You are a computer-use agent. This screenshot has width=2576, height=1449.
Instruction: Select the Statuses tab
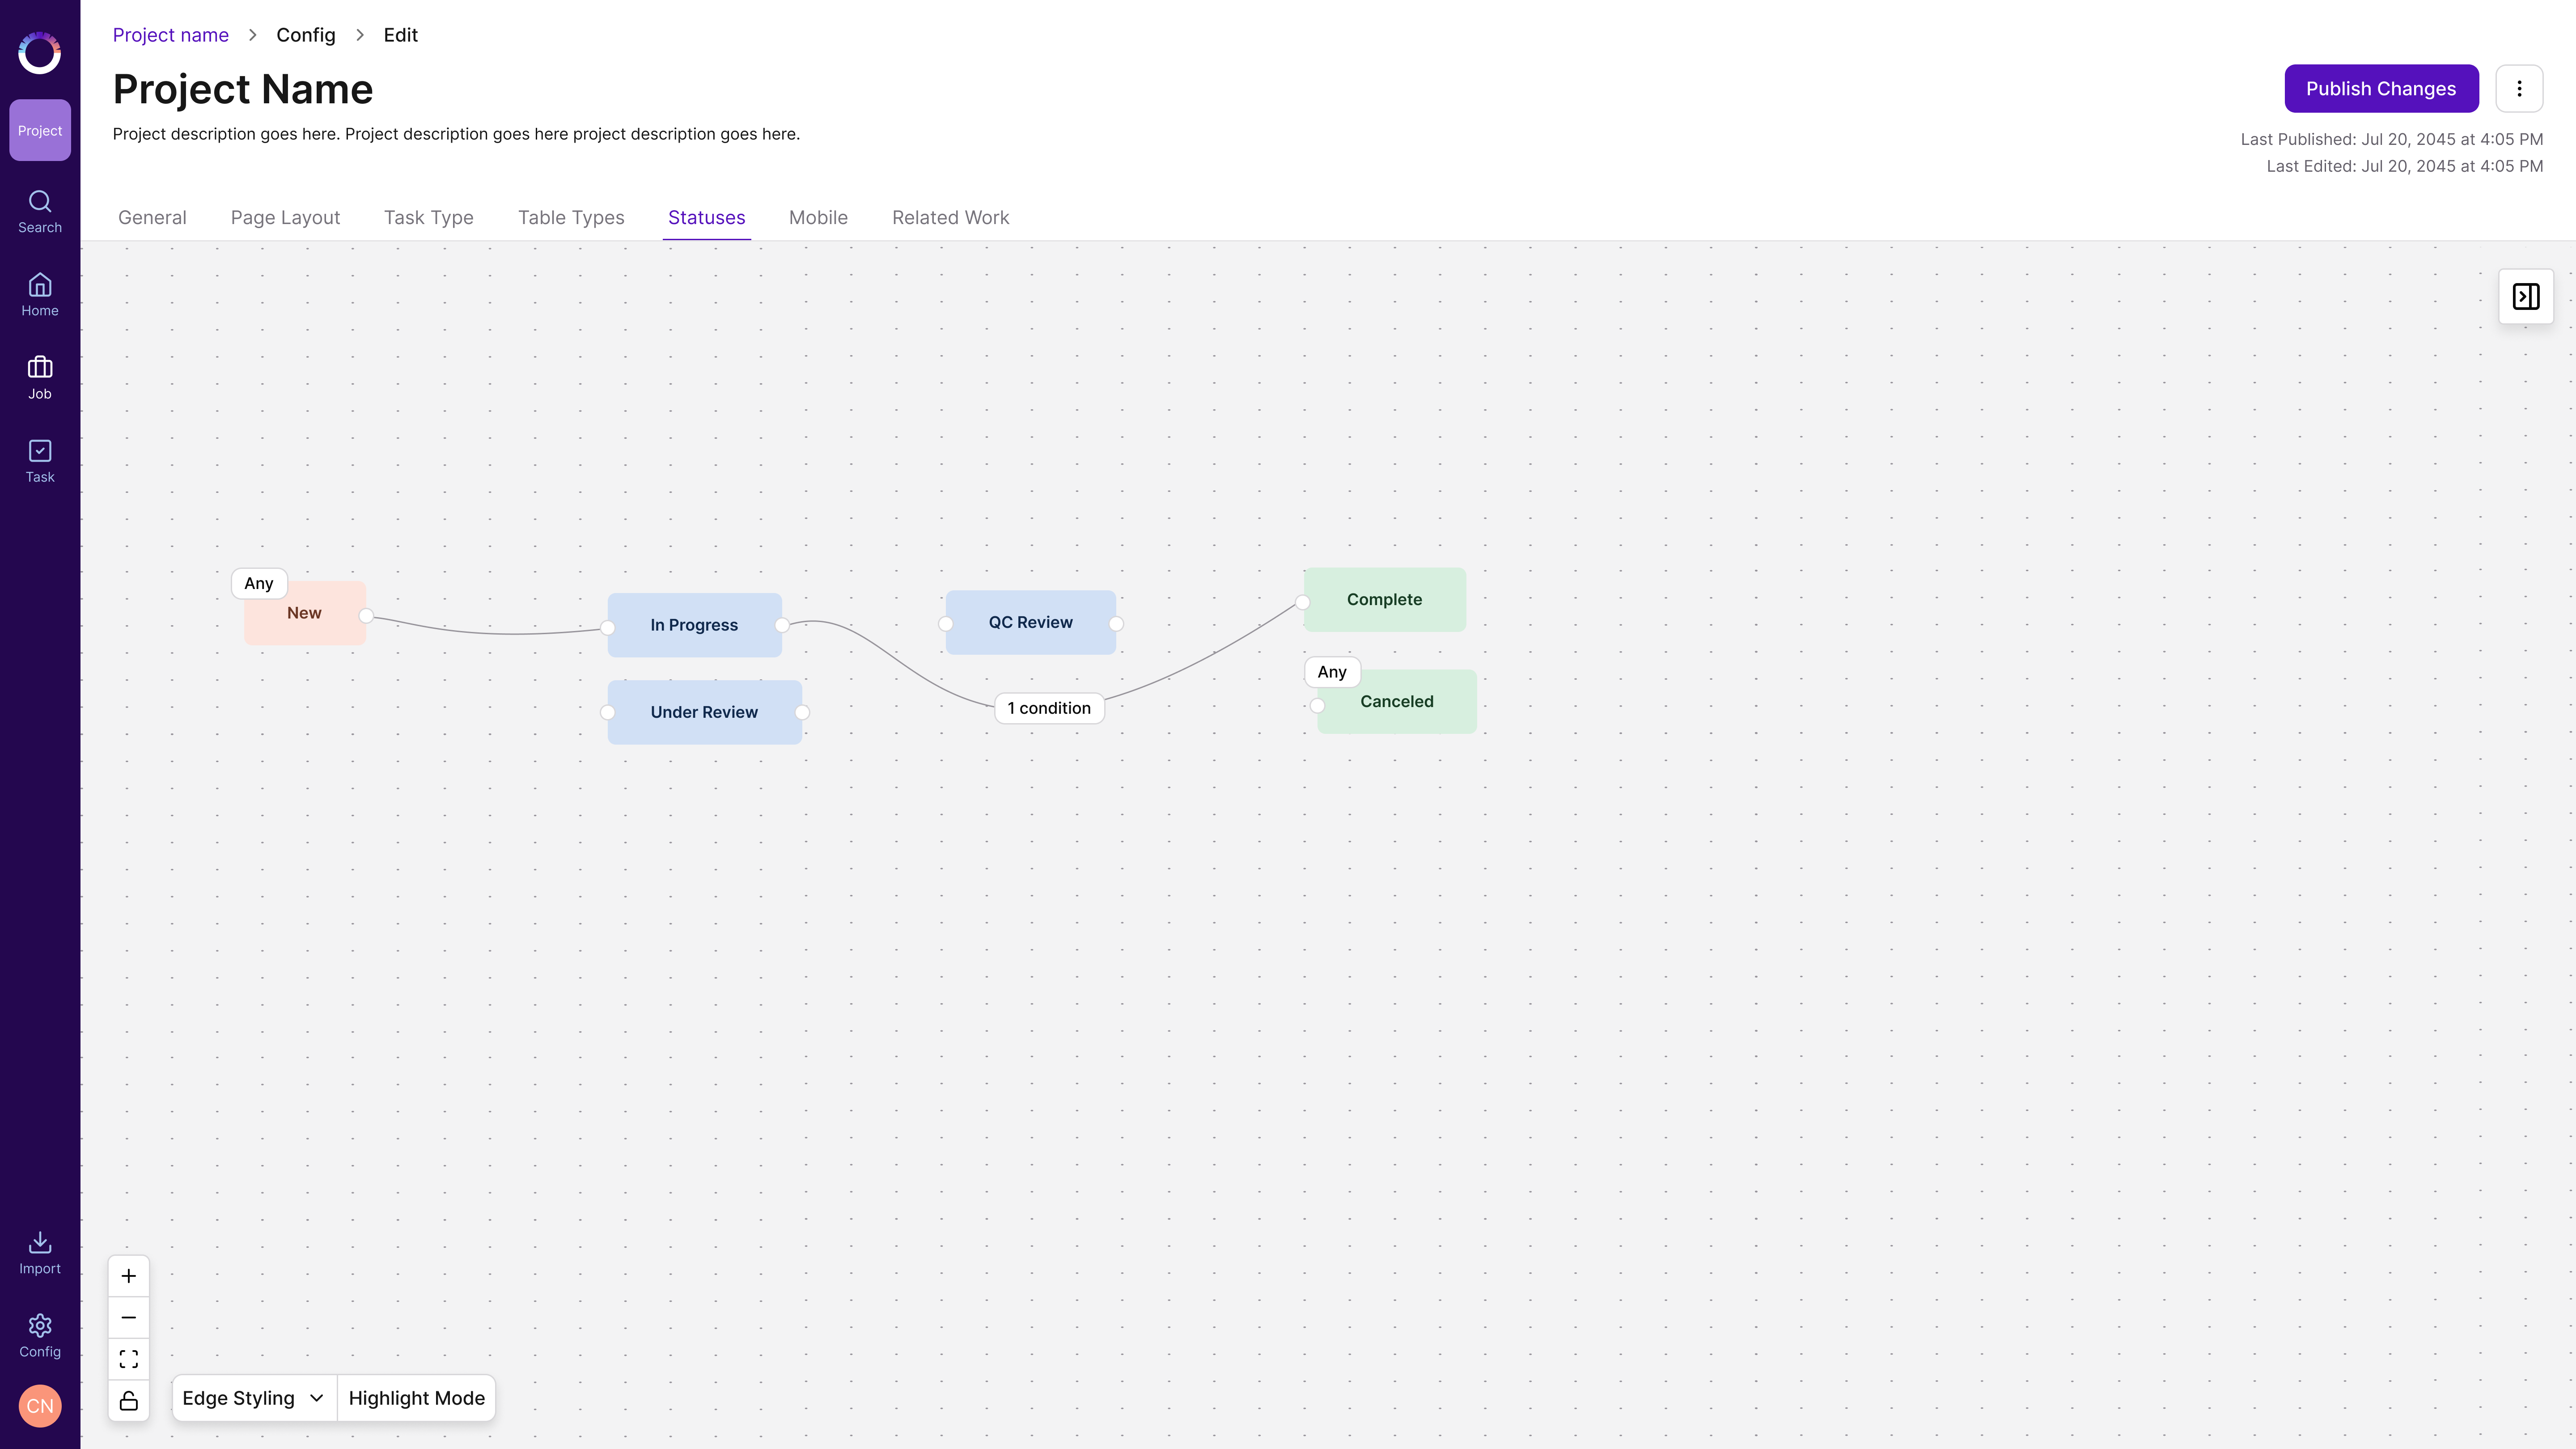[707, 217]
